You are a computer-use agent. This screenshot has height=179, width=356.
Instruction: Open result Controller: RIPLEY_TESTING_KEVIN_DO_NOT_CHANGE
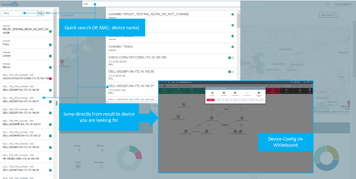(x=171, y=16)
